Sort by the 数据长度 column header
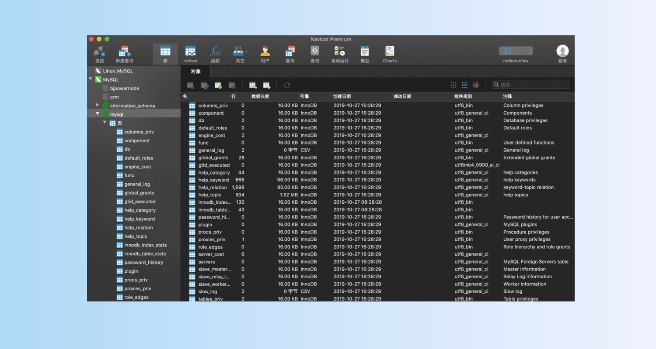 274,96
